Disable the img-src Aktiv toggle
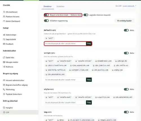 [x=126, y=112]
